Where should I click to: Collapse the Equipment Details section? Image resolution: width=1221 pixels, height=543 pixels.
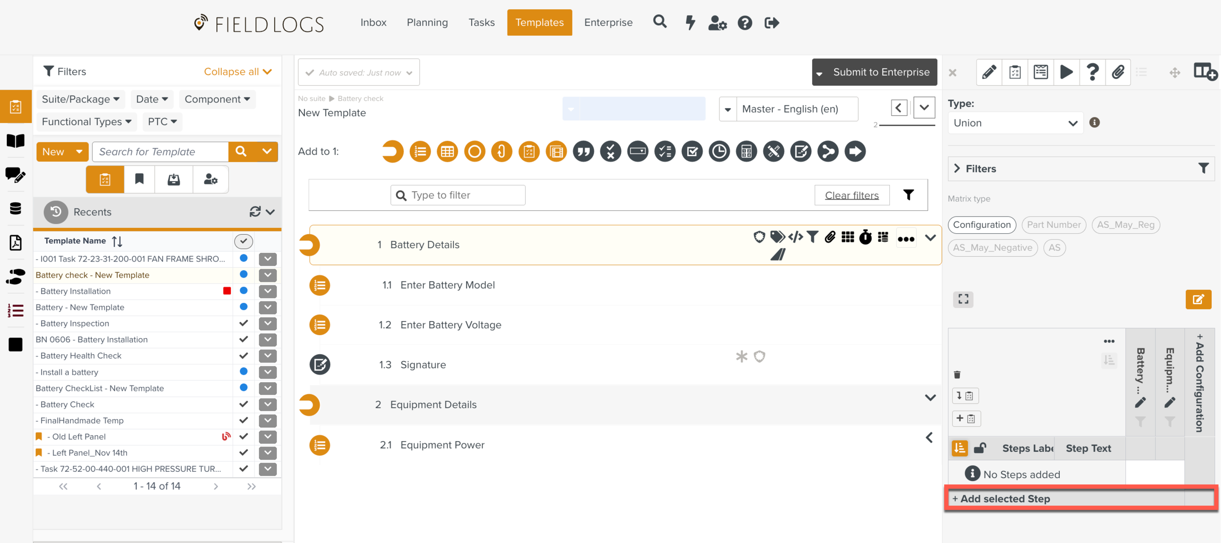(x=930, y=398)
